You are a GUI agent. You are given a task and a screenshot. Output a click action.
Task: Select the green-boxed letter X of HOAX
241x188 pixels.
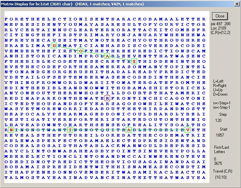pyautogui.click(x=134, y=61)
